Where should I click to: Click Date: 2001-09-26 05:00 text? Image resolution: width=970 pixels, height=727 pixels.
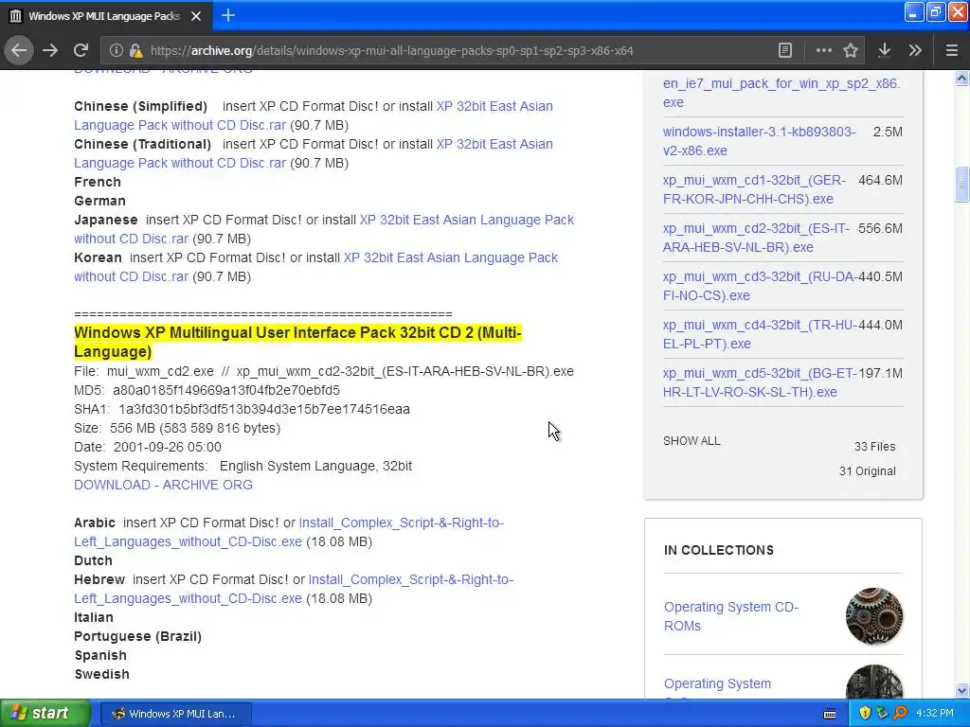coord(147,447)
